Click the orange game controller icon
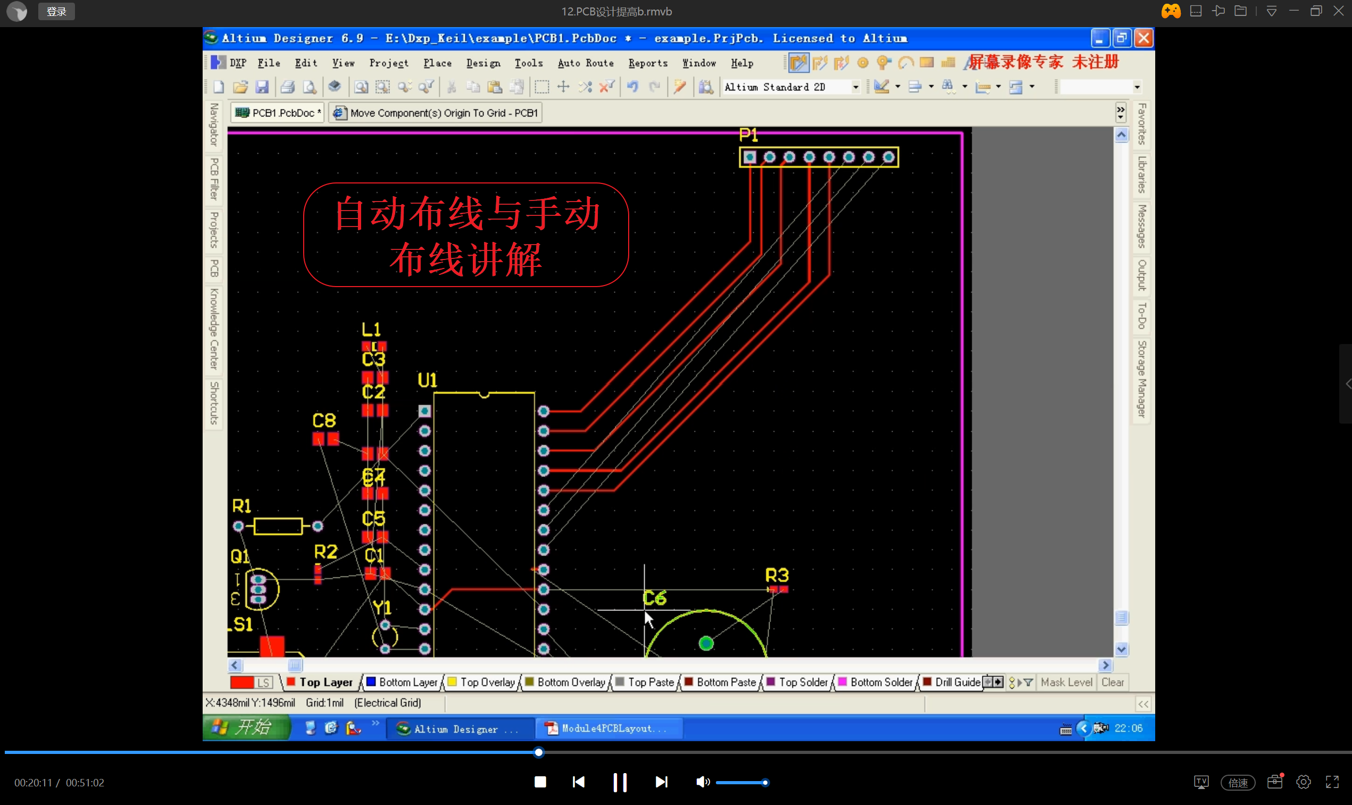1352x805 pixels. click(1171, 11)
